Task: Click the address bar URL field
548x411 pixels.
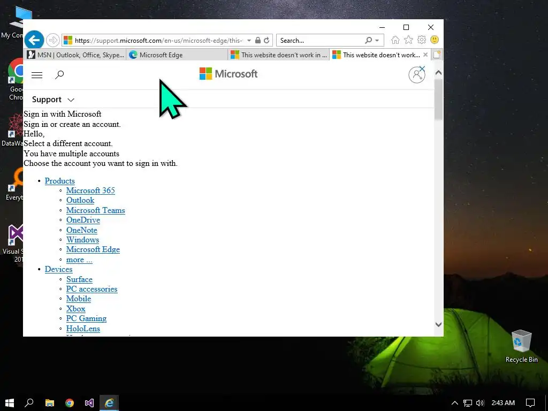Action: click(158, 41)
